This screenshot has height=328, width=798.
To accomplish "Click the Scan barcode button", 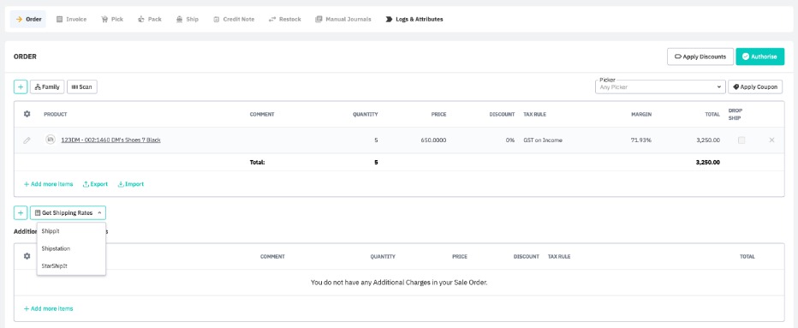I will 82,87.
